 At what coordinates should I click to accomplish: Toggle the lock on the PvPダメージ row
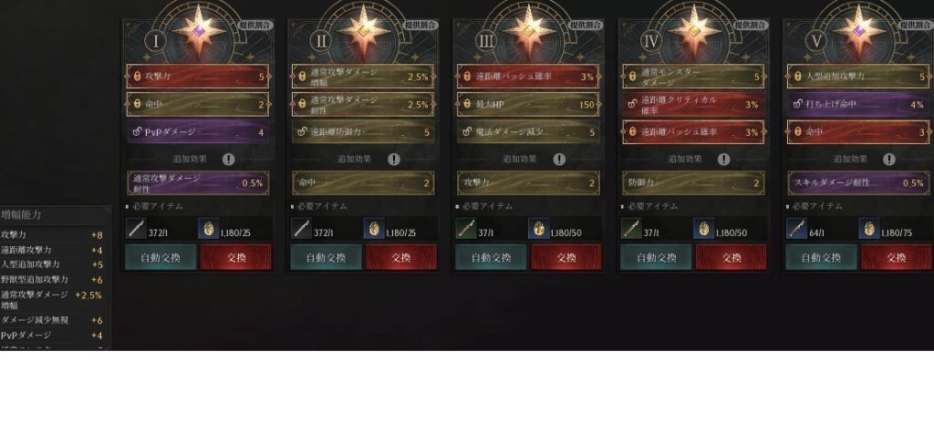pyautogui.click(x=137, y=131)
